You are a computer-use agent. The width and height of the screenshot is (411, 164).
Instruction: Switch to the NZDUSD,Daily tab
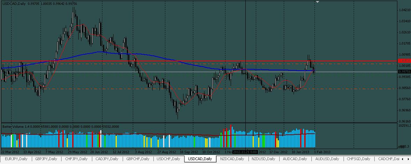(x=264, y=159)
